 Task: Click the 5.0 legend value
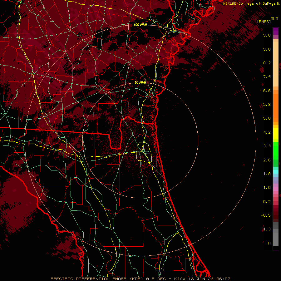point(267,118)
